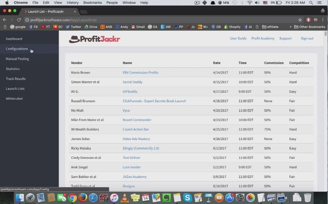Open Launch Lists in sidebar
Image resolution: width=328 pixels, height=204 pixels.
point(15,89)
